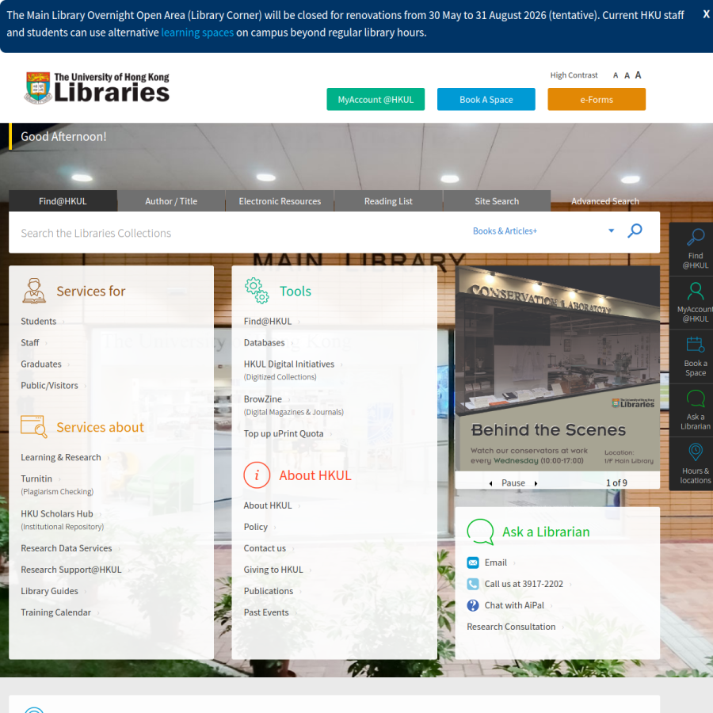Screen dimensions: 713x713
Task: Open the Staff services link
Action: (30, 342)
